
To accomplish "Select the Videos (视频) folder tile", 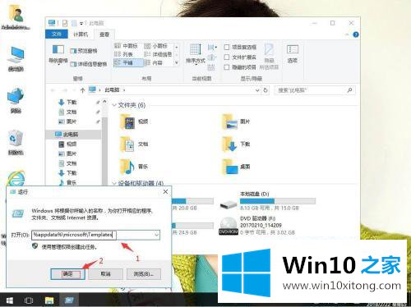I will click(x=134, y=121).
